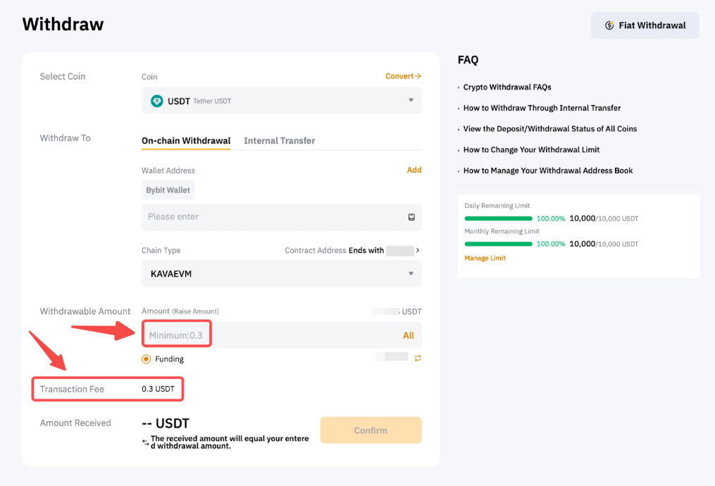Click the Add wallet address link
Image resolution: width=715 pixels, height=486 pixels.
pyautogui.click(x=414, y=170)
